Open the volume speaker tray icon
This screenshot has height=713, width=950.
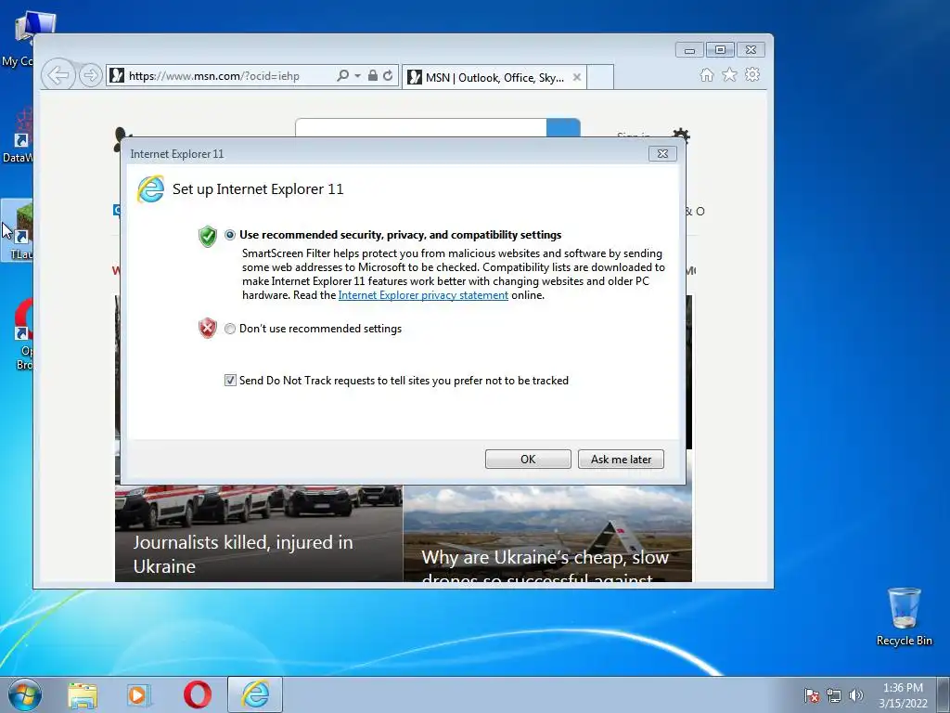(855, 695)
